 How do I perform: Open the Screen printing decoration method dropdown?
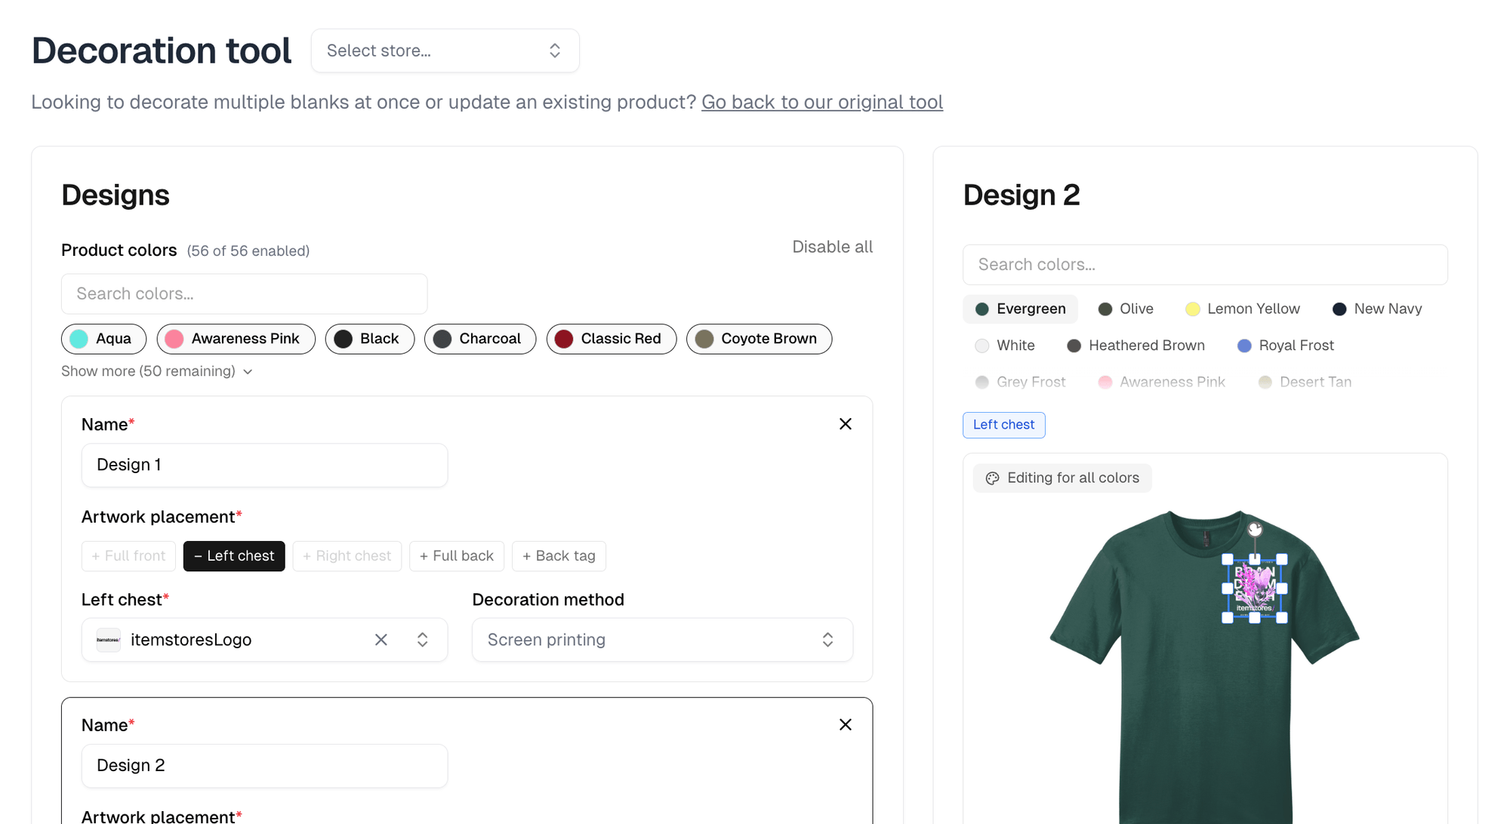[x=662, y=640]
